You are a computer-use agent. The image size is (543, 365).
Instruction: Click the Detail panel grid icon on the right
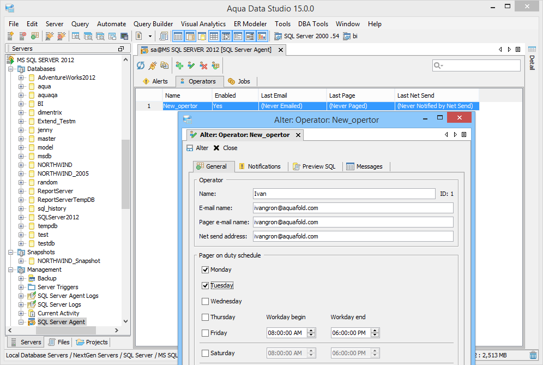pyautogui.click(x=532, y=49)
